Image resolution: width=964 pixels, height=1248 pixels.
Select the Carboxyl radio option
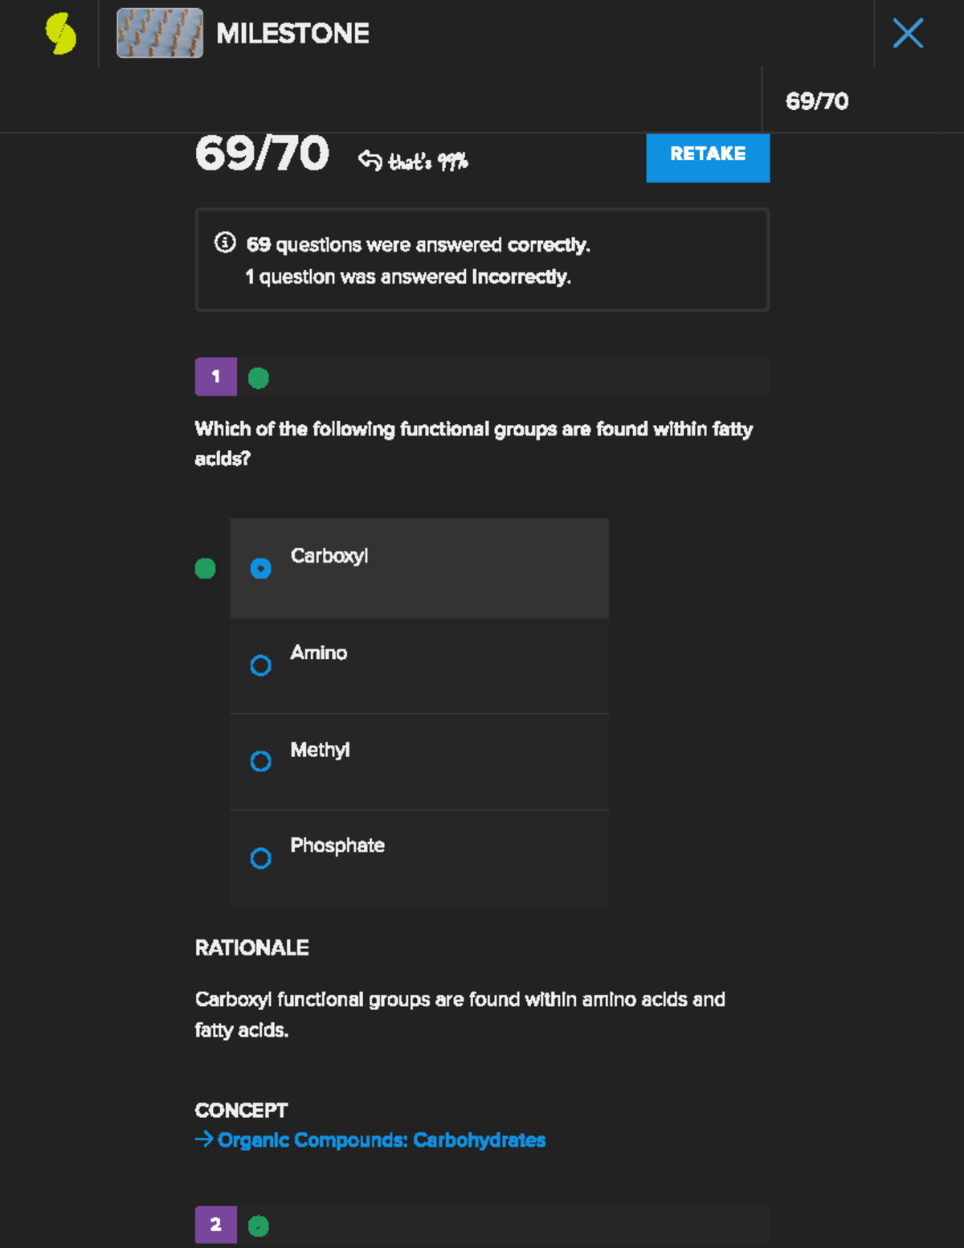[260, 569]
